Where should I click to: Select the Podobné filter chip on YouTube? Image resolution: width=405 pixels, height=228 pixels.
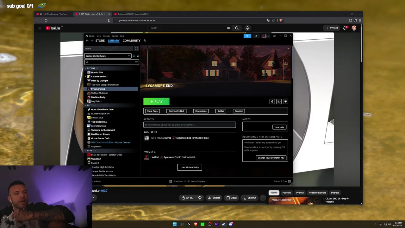click(x=287, y=193)
